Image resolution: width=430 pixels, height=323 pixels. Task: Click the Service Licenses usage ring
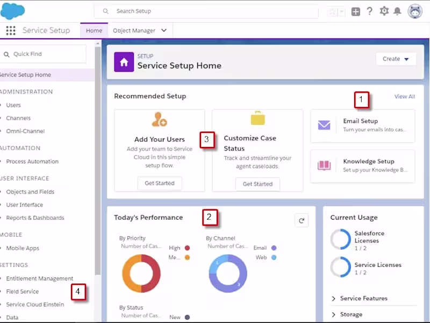point(341,267)
